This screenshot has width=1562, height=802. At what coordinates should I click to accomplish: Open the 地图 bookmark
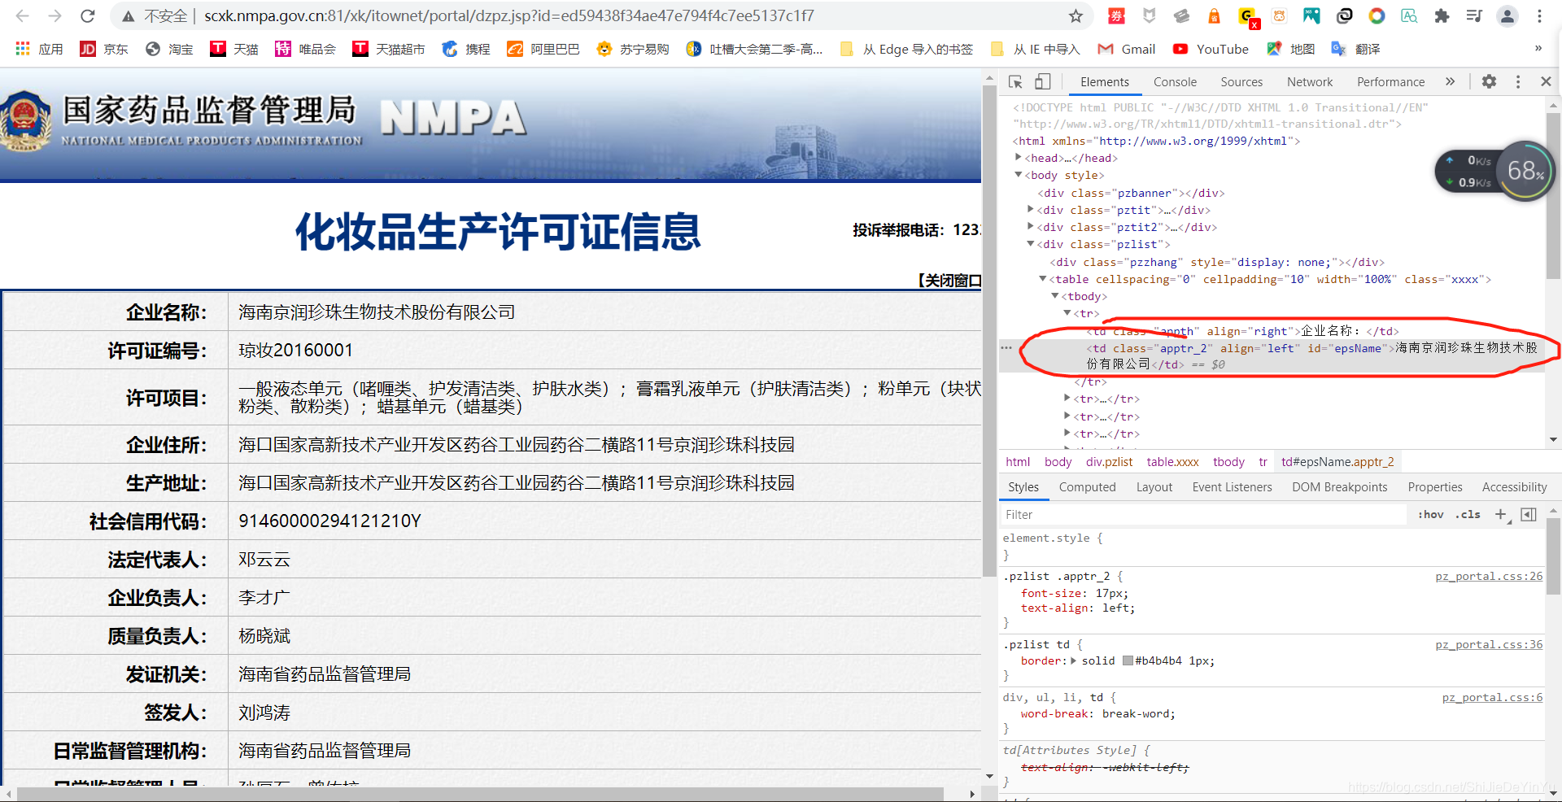click(x=1291, y=49)
